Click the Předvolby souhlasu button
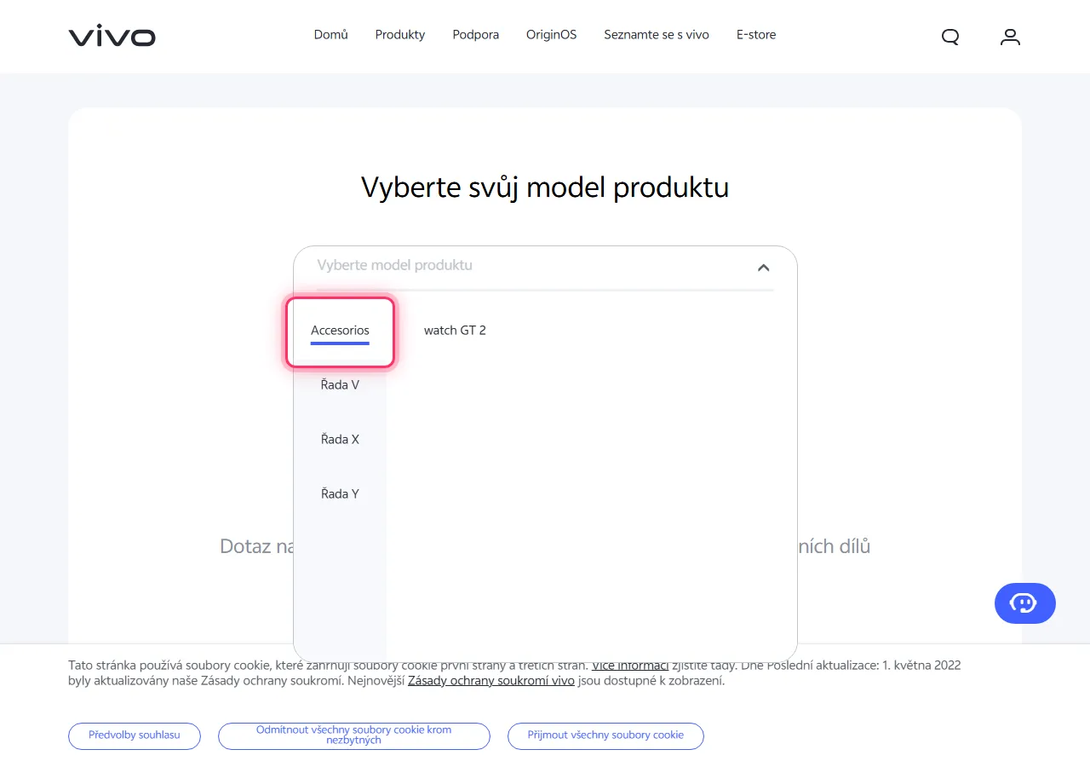The height and width of the screenshot is (767, 1090). 135,735
